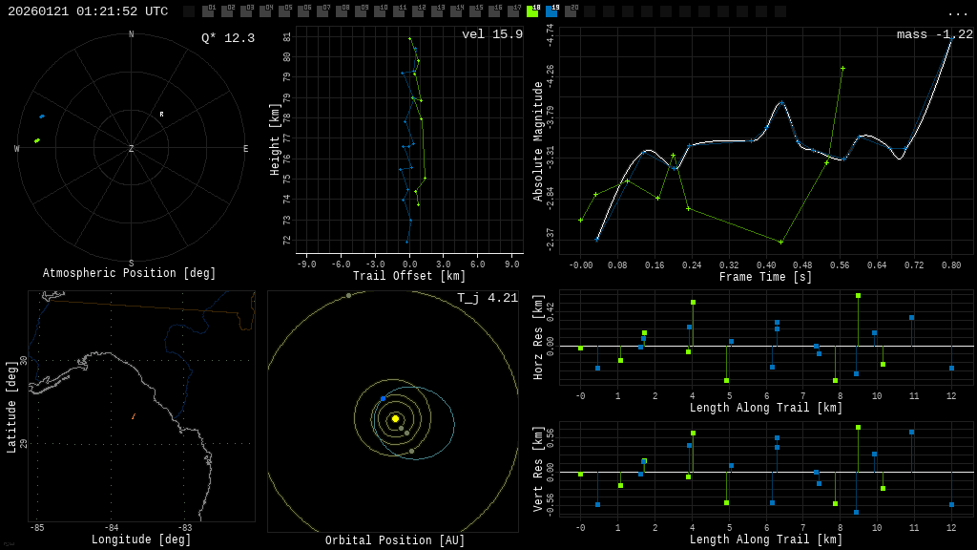Toggle the blue station 19 box
The height and width of the screenshot is (550, 977).
(x=551, y=11)
